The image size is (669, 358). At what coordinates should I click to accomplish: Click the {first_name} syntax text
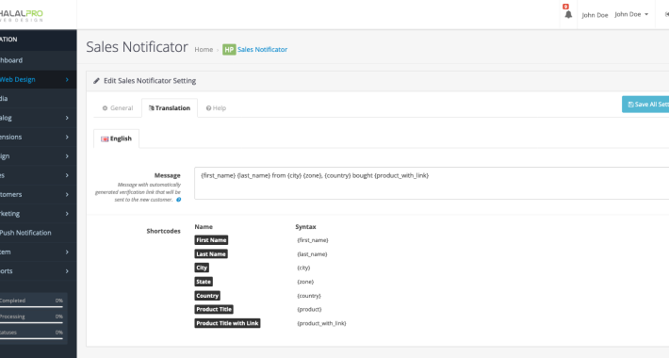tap(313, 240)
